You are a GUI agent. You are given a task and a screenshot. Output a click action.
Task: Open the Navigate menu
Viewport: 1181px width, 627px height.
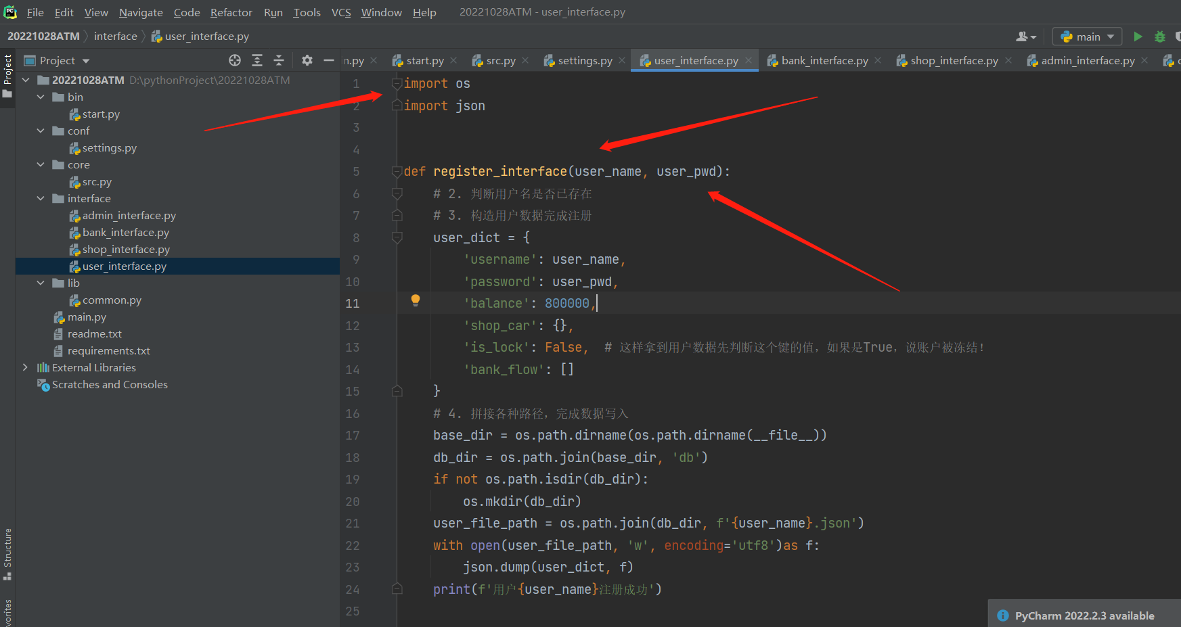point(141,12)
